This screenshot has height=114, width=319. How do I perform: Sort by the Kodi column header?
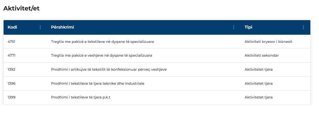(12, 27)
